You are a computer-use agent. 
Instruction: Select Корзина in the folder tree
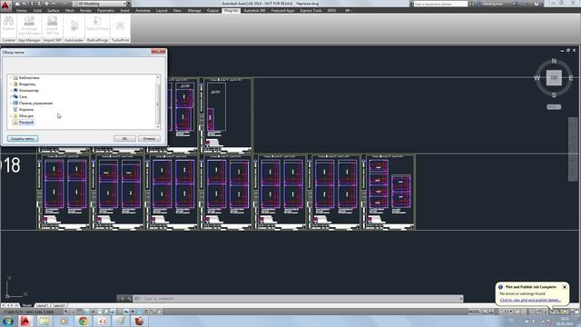26,109
